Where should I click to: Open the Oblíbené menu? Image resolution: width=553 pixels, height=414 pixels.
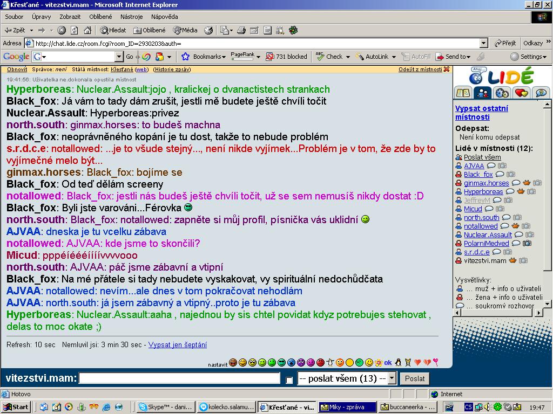(100, 17)
